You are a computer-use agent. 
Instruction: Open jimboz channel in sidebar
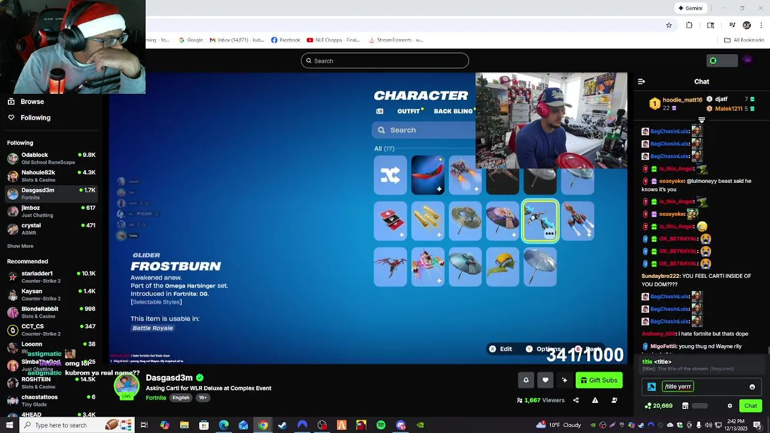[51, 211]
